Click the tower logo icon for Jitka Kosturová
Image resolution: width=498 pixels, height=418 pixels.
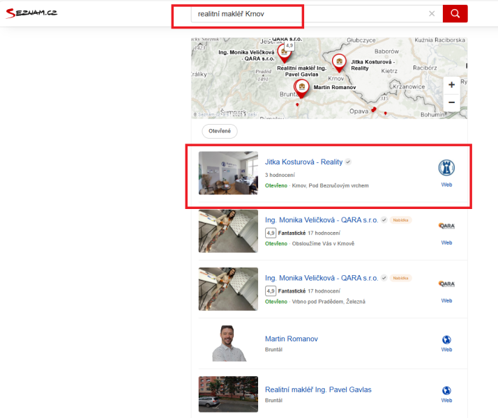click(x=446, y=168)
